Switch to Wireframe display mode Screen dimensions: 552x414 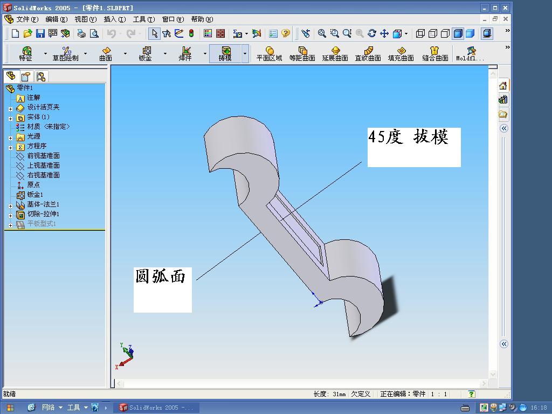tap(420, 33)
